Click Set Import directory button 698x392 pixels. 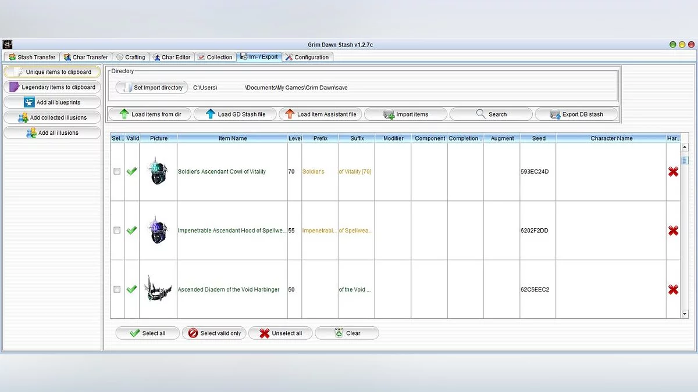[x=152, y=88]
